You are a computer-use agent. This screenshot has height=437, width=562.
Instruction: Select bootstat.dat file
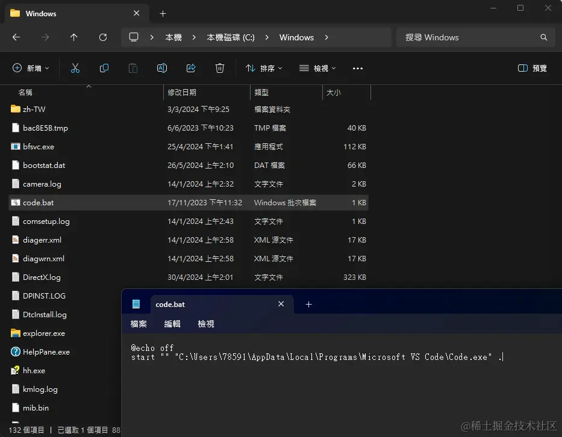click(189, 165)
